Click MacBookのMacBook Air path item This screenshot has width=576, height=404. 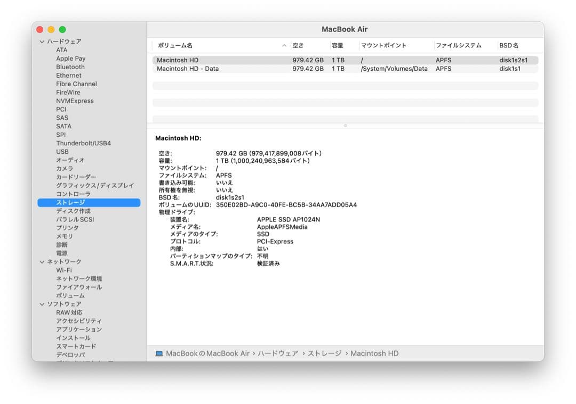point(207,354)
